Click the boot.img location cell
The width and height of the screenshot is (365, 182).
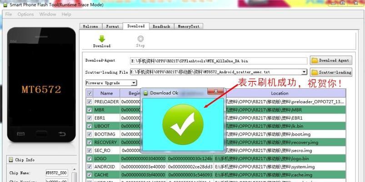[285, 134]
